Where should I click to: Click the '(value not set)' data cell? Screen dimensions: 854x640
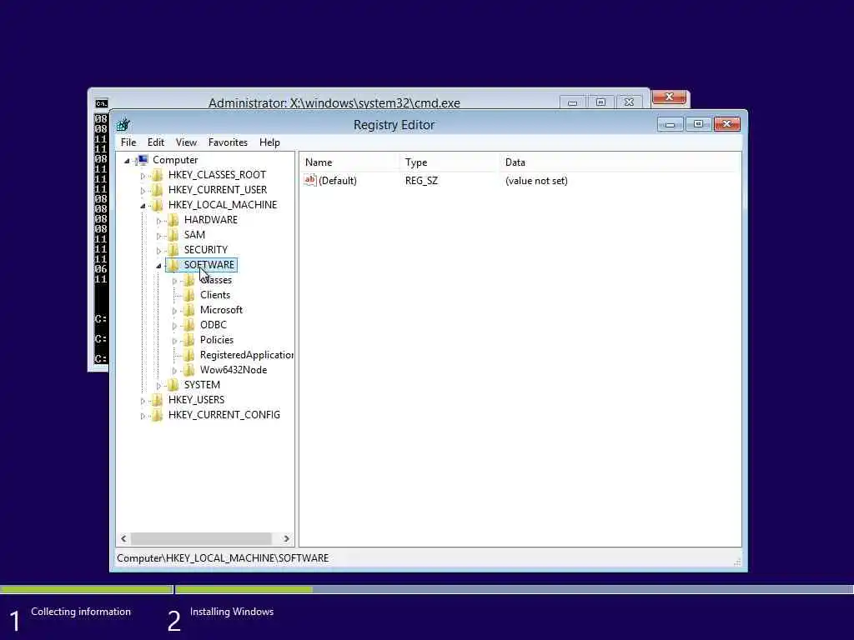click(x=536, y=181)
